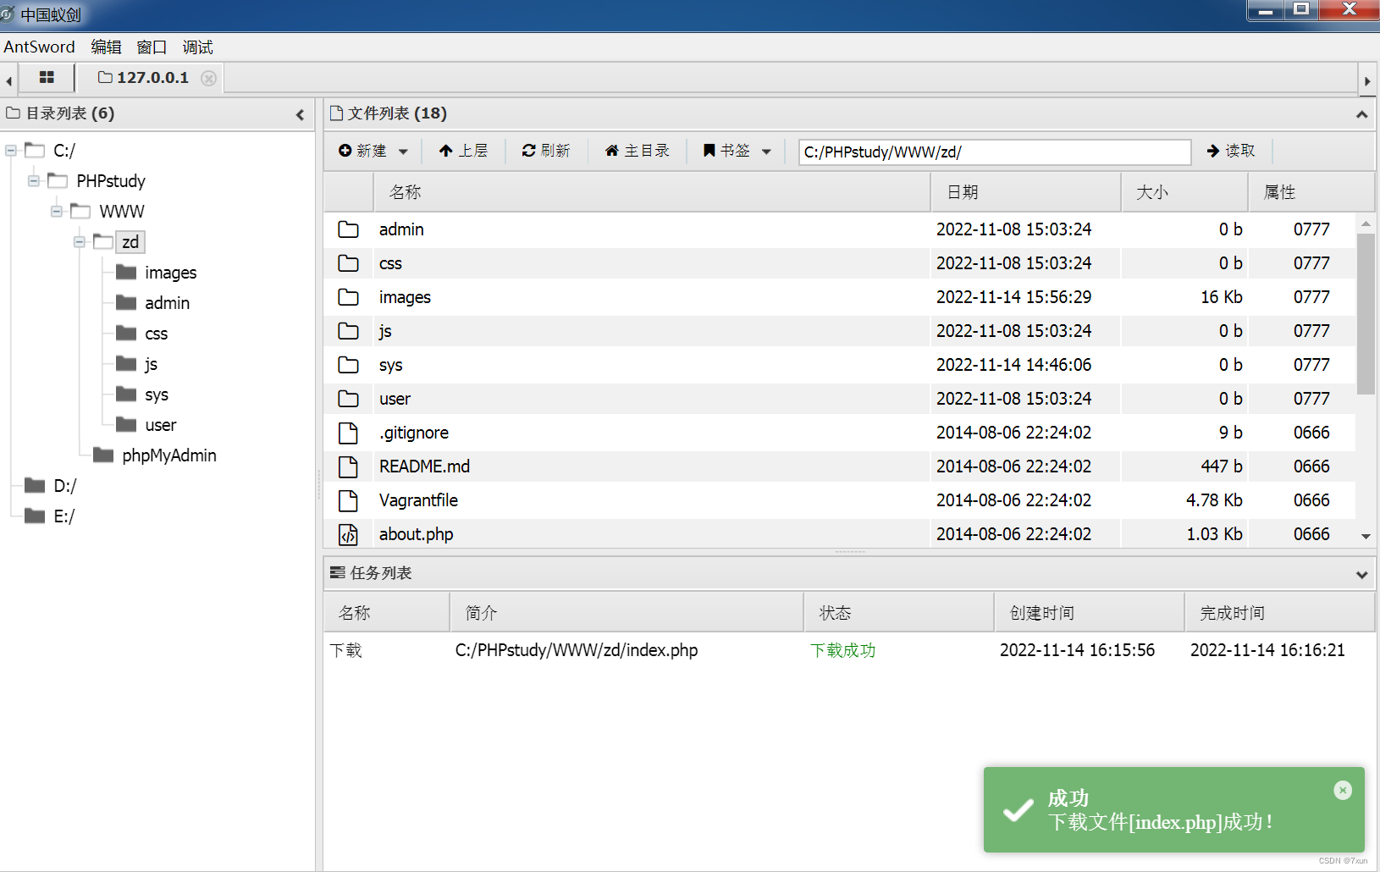Select sys folder in directory tree

[157, 395]
